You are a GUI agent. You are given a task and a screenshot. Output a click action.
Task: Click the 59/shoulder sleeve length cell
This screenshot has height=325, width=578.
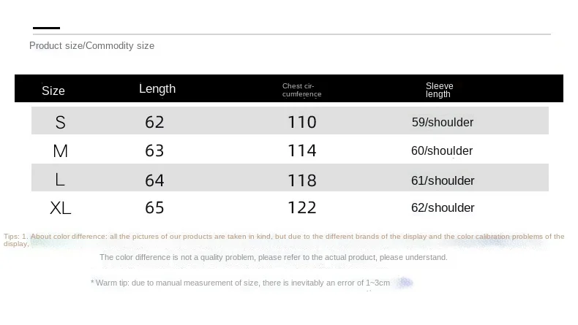point(443,122)
